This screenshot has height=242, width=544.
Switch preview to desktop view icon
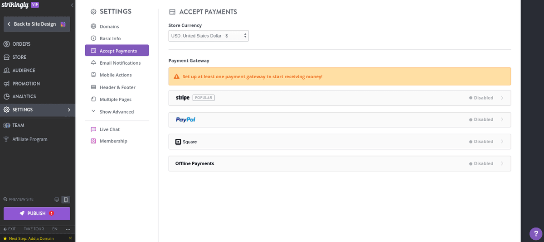(57, 199)
